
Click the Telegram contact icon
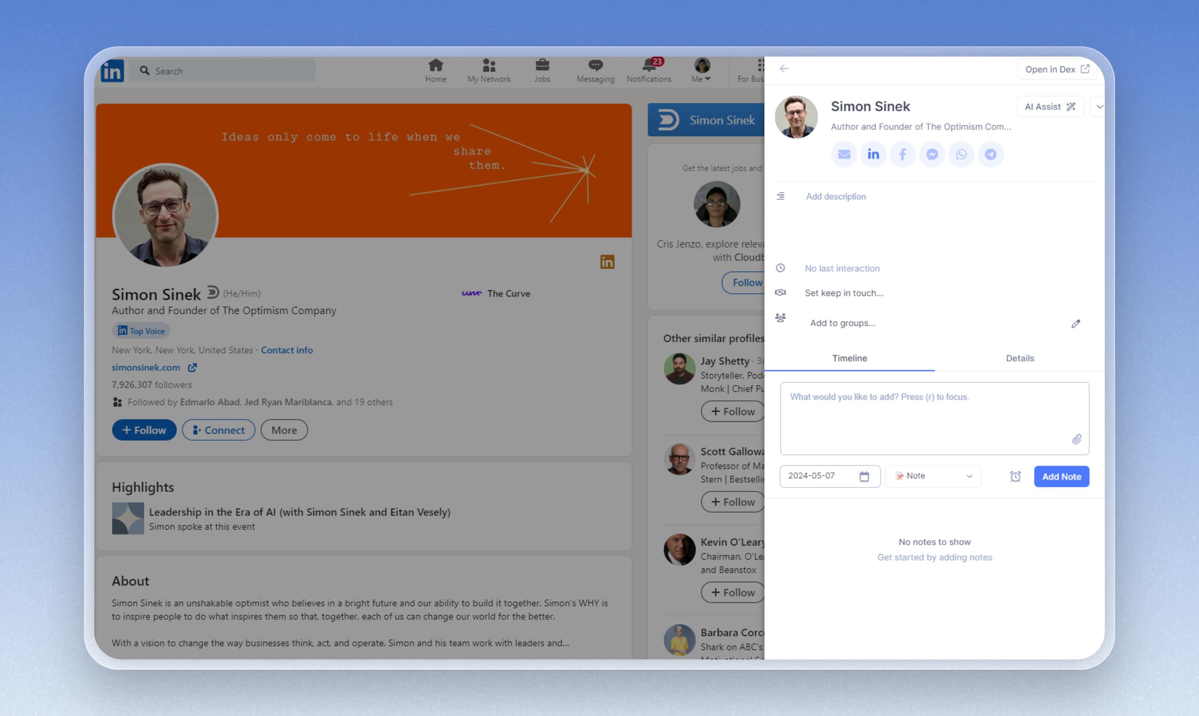coord(991,155)
